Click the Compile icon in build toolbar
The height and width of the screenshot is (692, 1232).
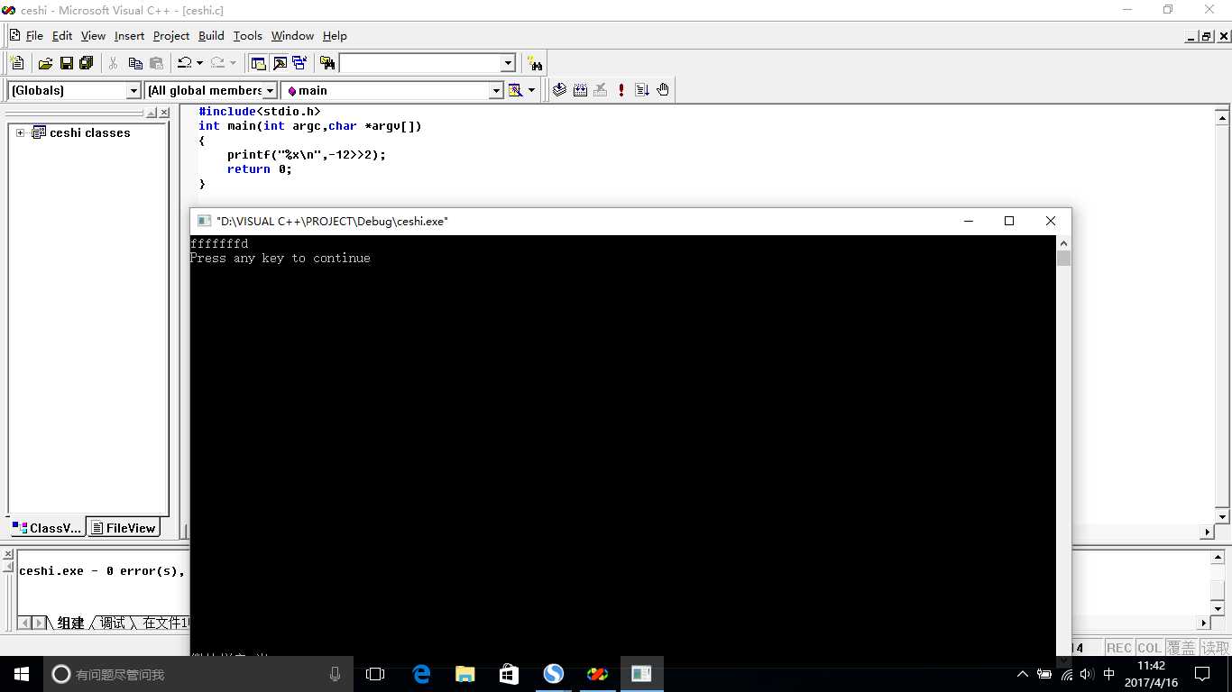[559, 90]
